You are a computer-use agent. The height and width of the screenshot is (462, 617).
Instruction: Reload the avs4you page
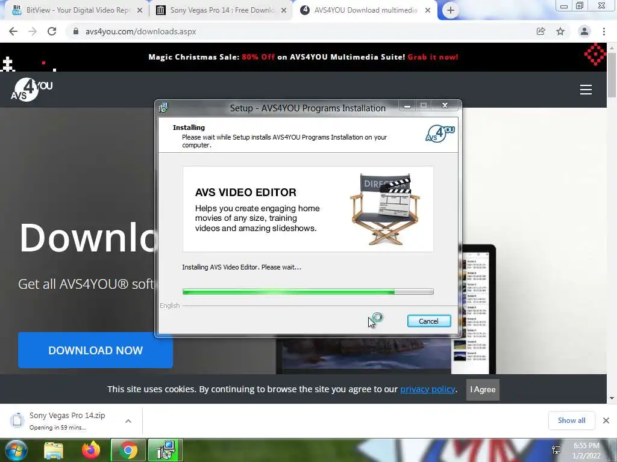(52, 31)
